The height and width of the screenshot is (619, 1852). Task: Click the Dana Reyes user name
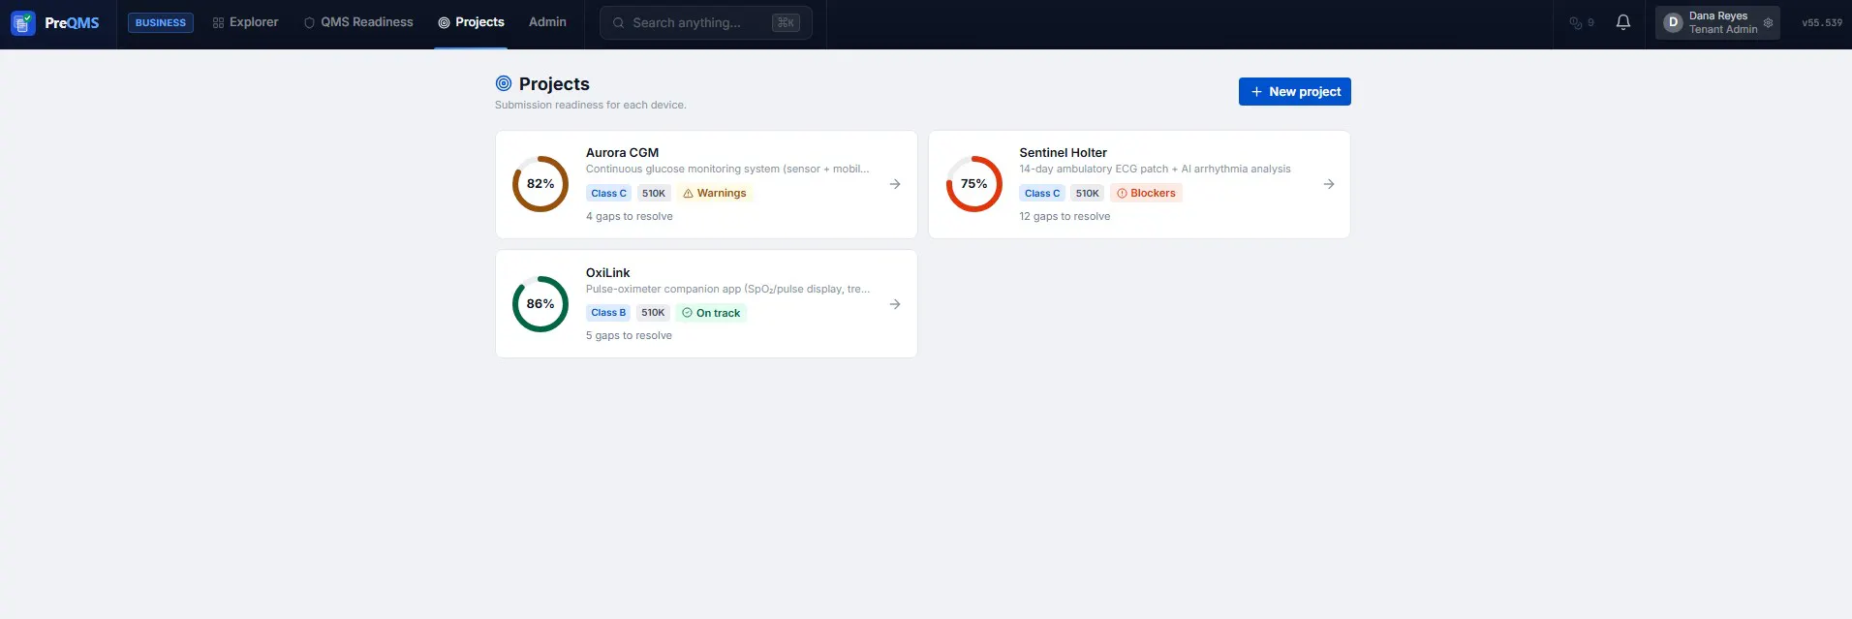(x=1718, y=15)
